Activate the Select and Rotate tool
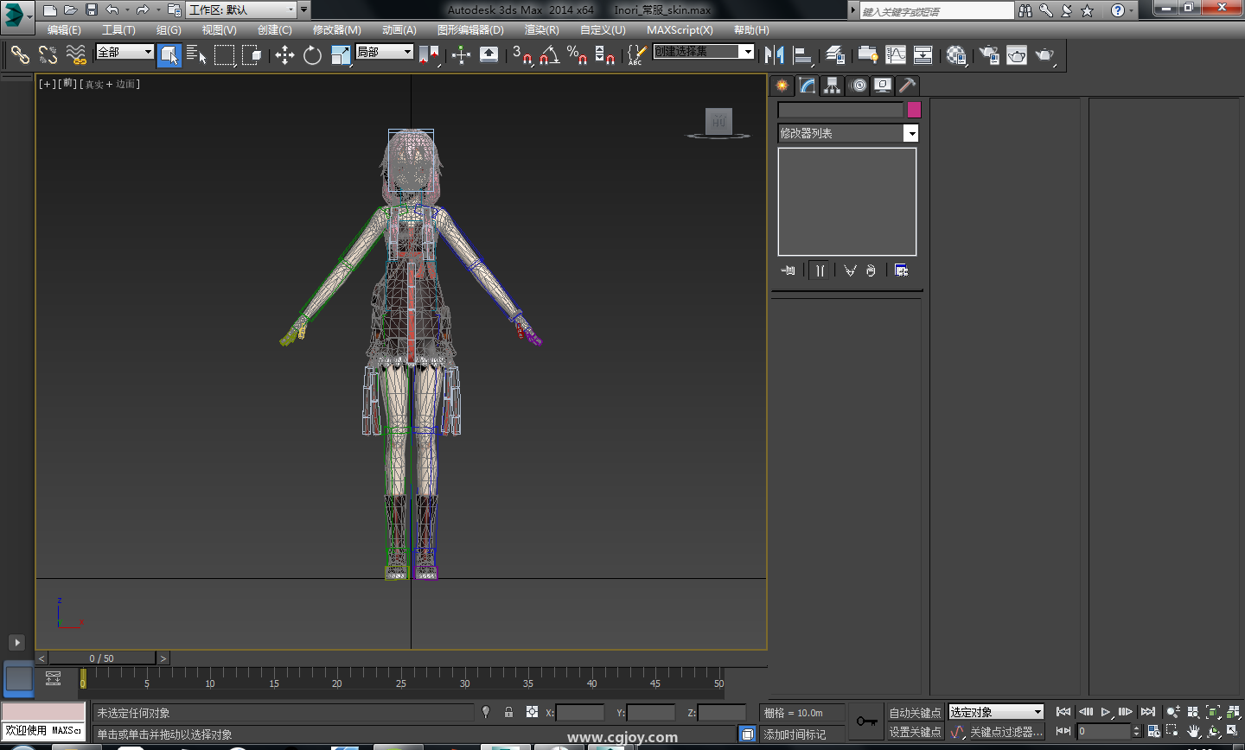1245x750 pixels. coord(312,55)
